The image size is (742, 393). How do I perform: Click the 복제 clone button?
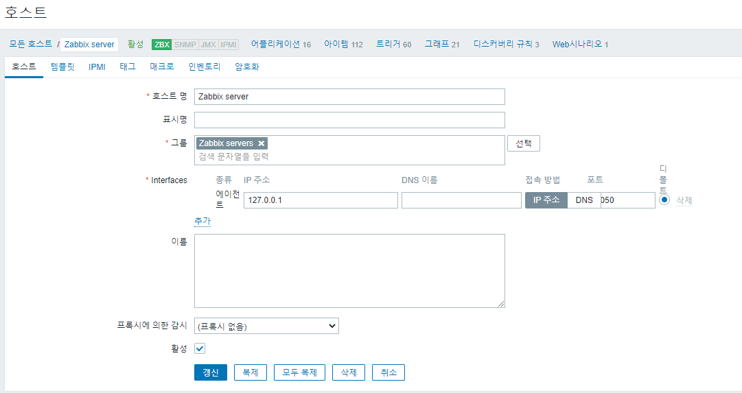(251, 372)
